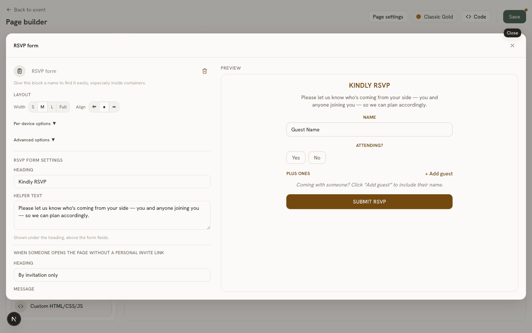
Task: Save the page
Action: coord(514,17)
